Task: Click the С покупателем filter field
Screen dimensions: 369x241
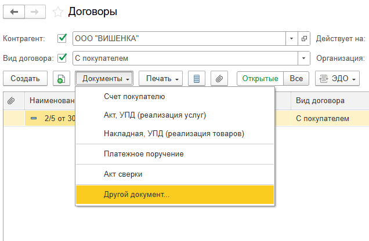Action: (185, 58)
